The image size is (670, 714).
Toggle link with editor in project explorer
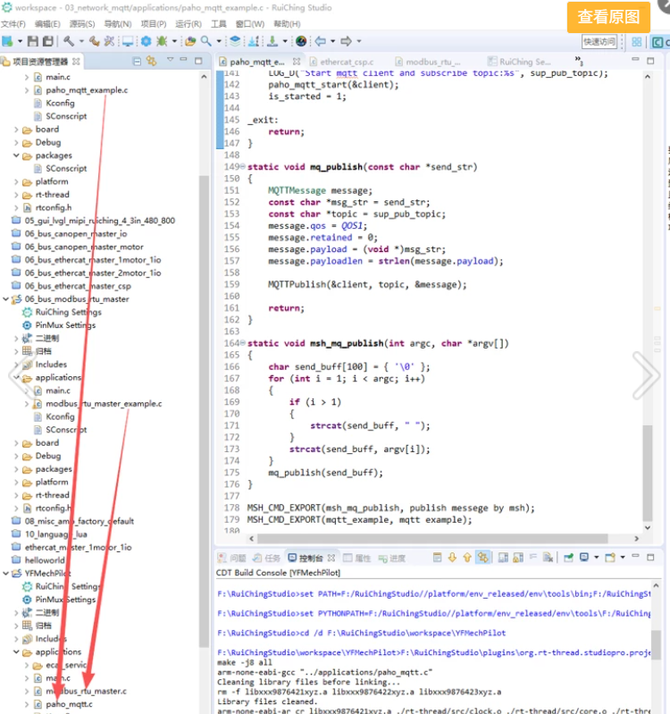152,61
